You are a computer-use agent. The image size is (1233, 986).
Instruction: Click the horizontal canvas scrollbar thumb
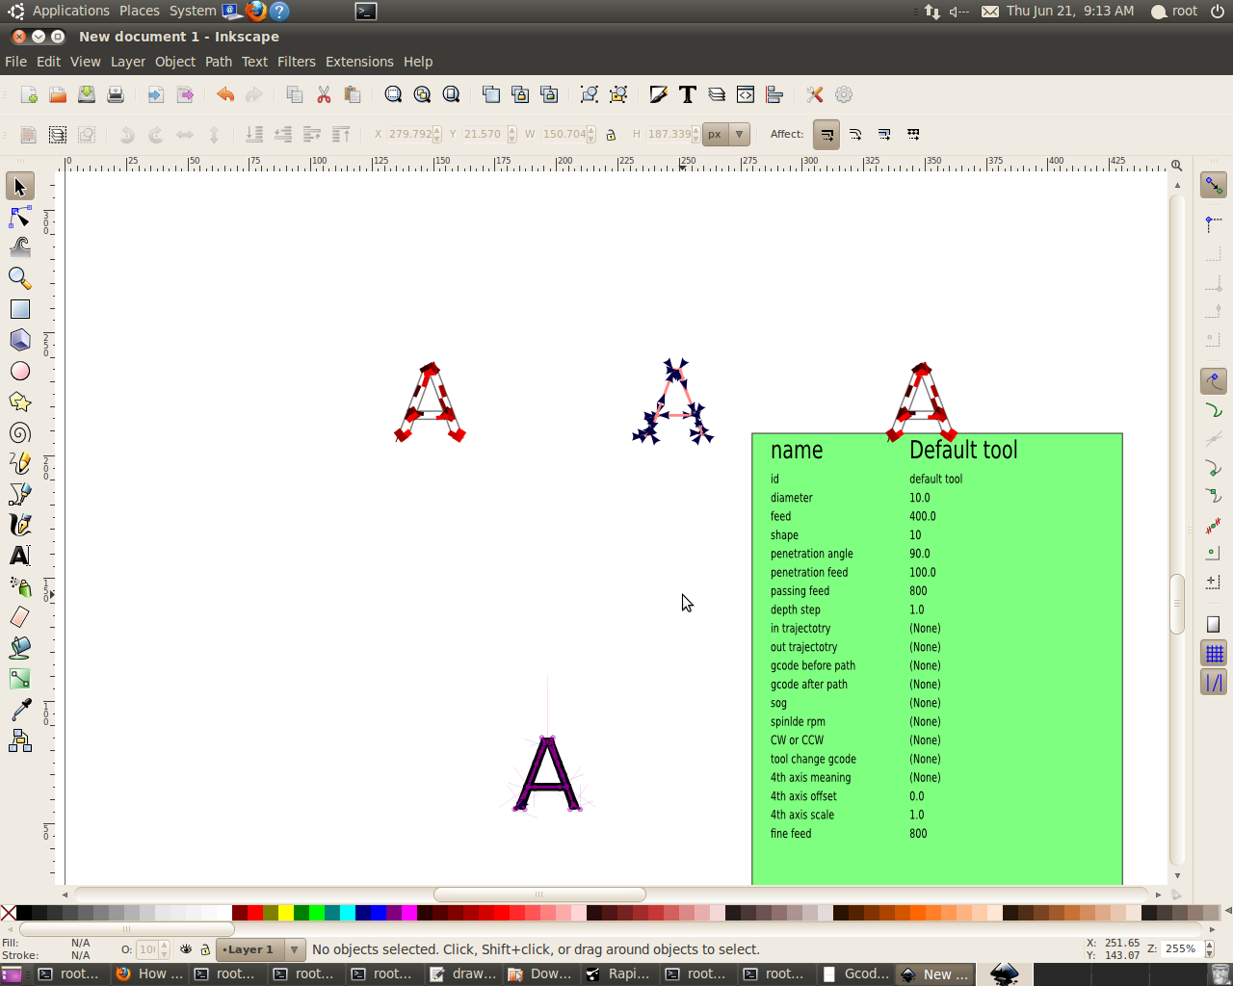tap(539, 895)
